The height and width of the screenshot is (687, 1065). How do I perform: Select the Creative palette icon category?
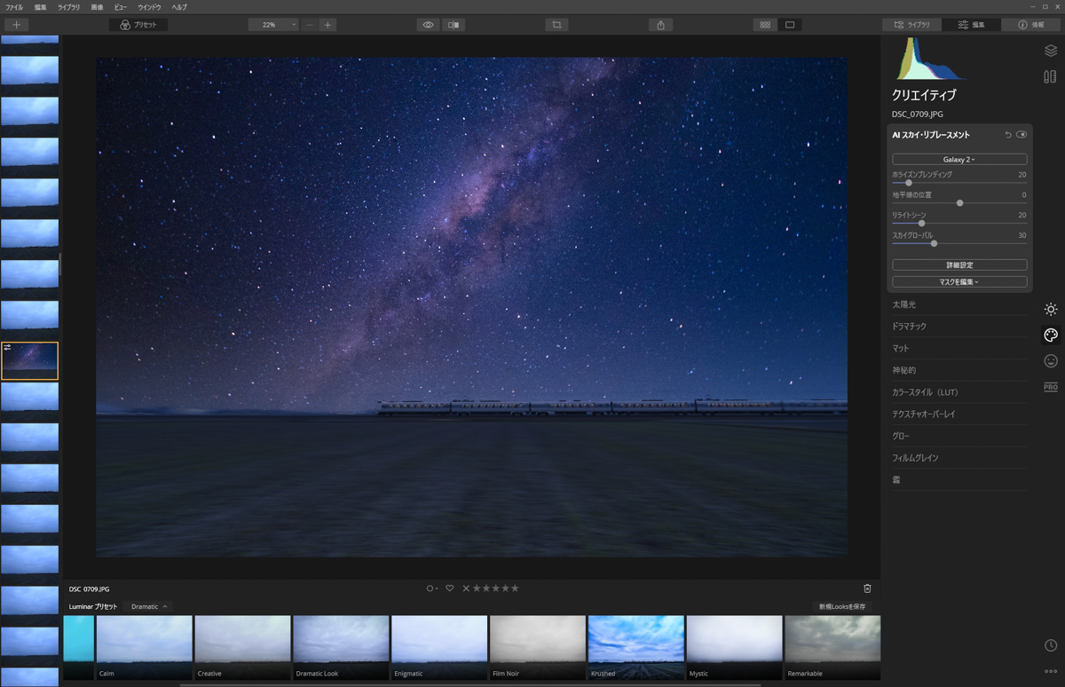tap(1051, 336)
